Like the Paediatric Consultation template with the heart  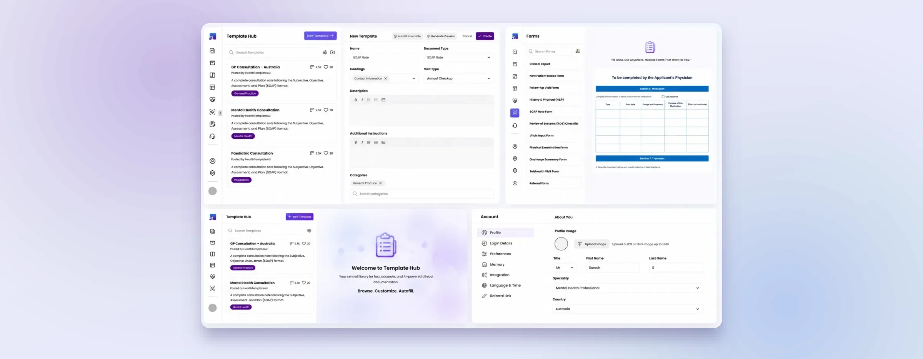326,153
